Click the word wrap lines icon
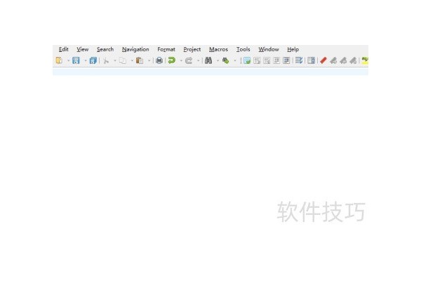The height and width of the screenshot is (281, 421). pyautogui.click(x=299, y=60)
